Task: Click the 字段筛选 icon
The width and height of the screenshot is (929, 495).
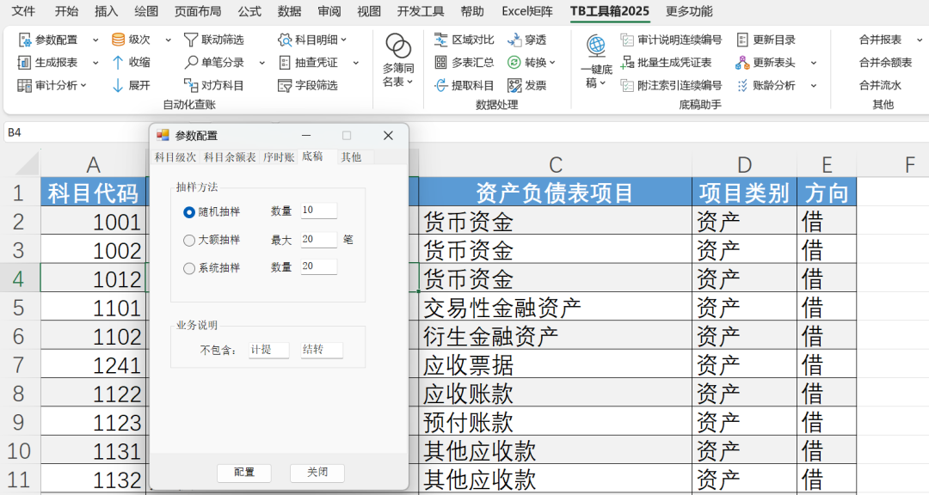Action: [285, 85]
